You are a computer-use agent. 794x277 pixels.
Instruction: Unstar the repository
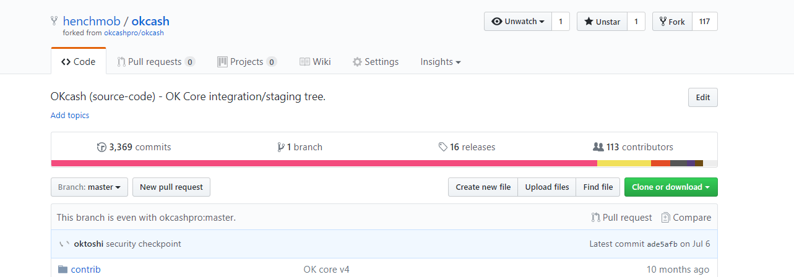[602, 22]
